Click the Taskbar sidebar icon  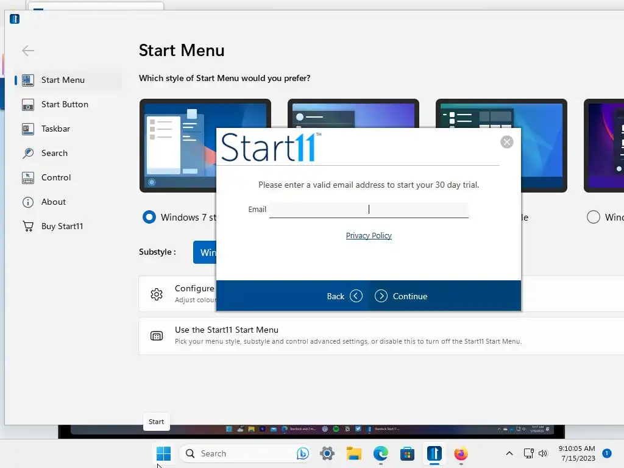[x=28, y=129]
